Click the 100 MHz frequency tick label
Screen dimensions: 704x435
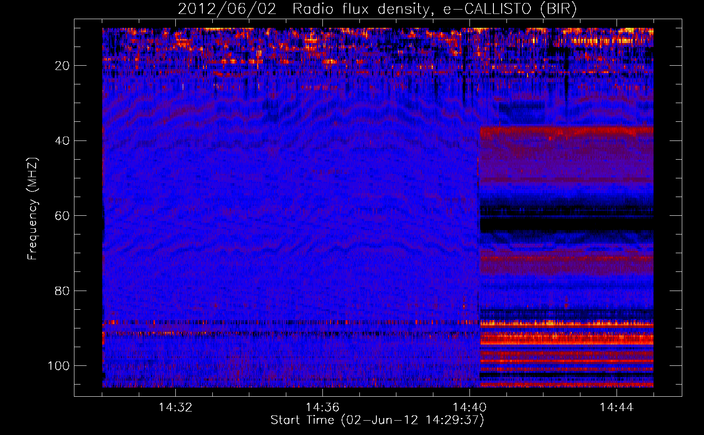[x=59, y=366]
